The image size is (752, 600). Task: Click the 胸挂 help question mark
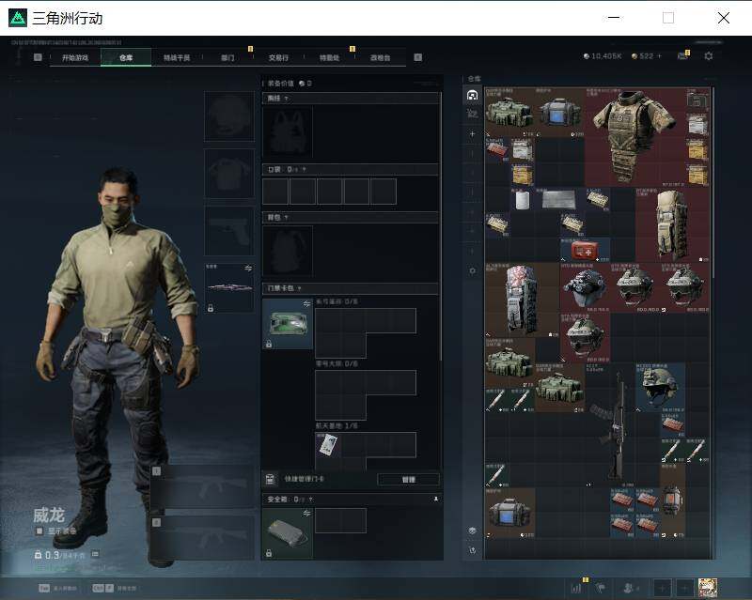[x=287, y=99]
